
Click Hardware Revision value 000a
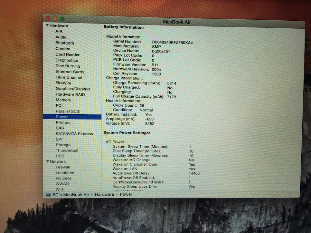(x=156, y=69)
